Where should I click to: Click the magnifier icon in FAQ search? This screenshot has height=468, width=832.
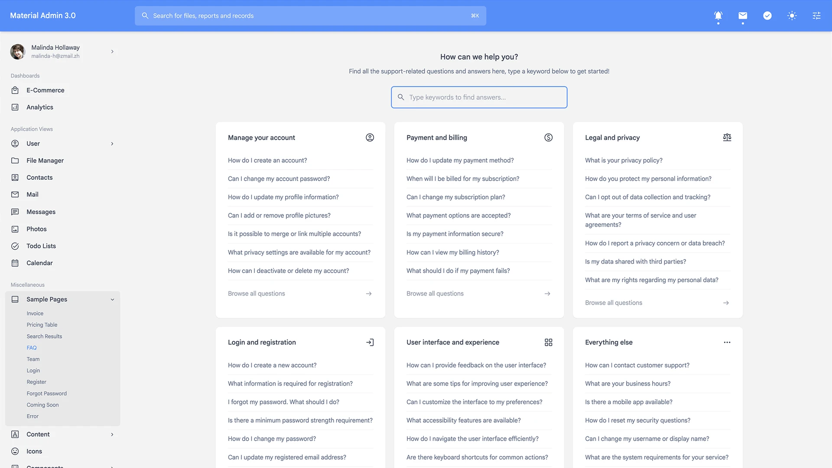pos(401,97)
